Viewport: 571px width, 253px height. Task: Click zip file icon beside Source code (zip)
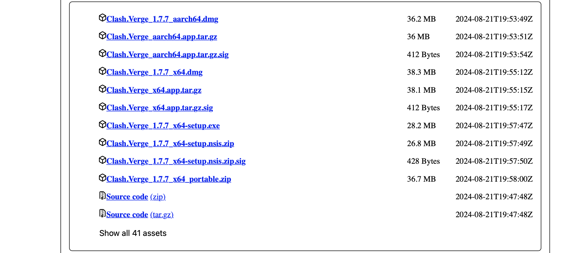(x=103, y=196)
